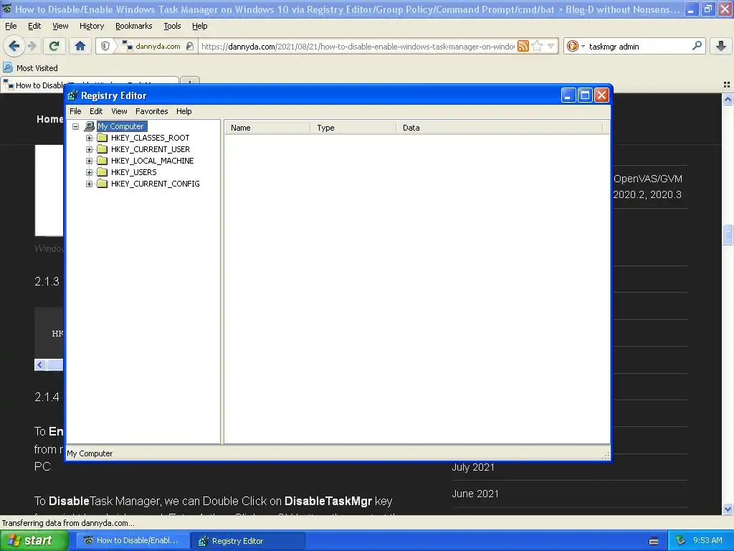
Task: Open the July 2021 archive link
Action: point(473,467)
